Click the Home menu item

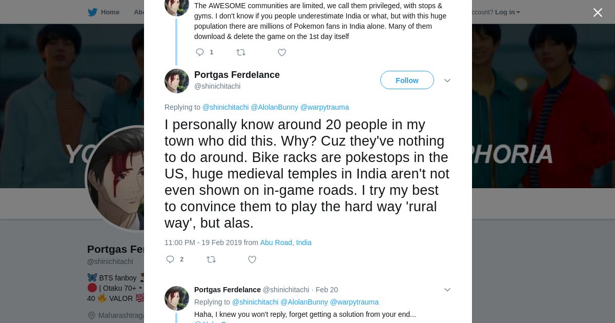pyautogui.click(x=110, y=12)
